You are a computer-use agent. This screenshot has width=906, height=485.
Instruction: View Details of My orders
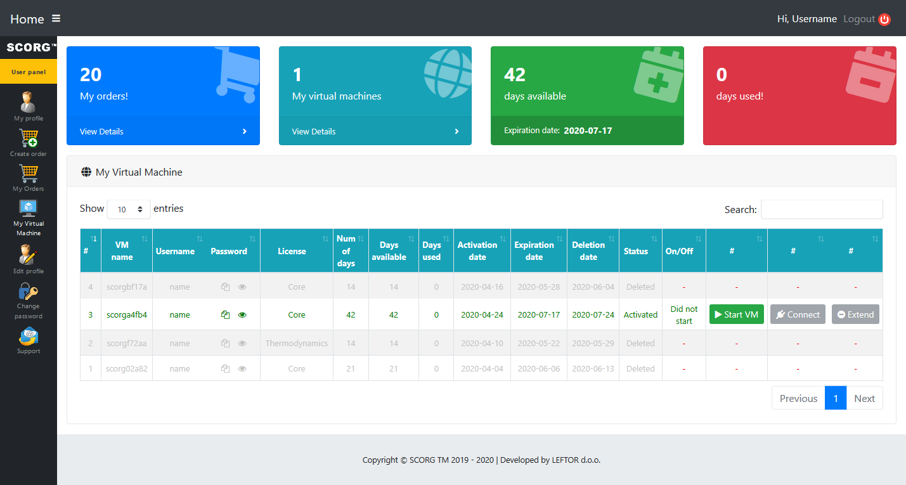pyautogui.click(x=163, y=131)
